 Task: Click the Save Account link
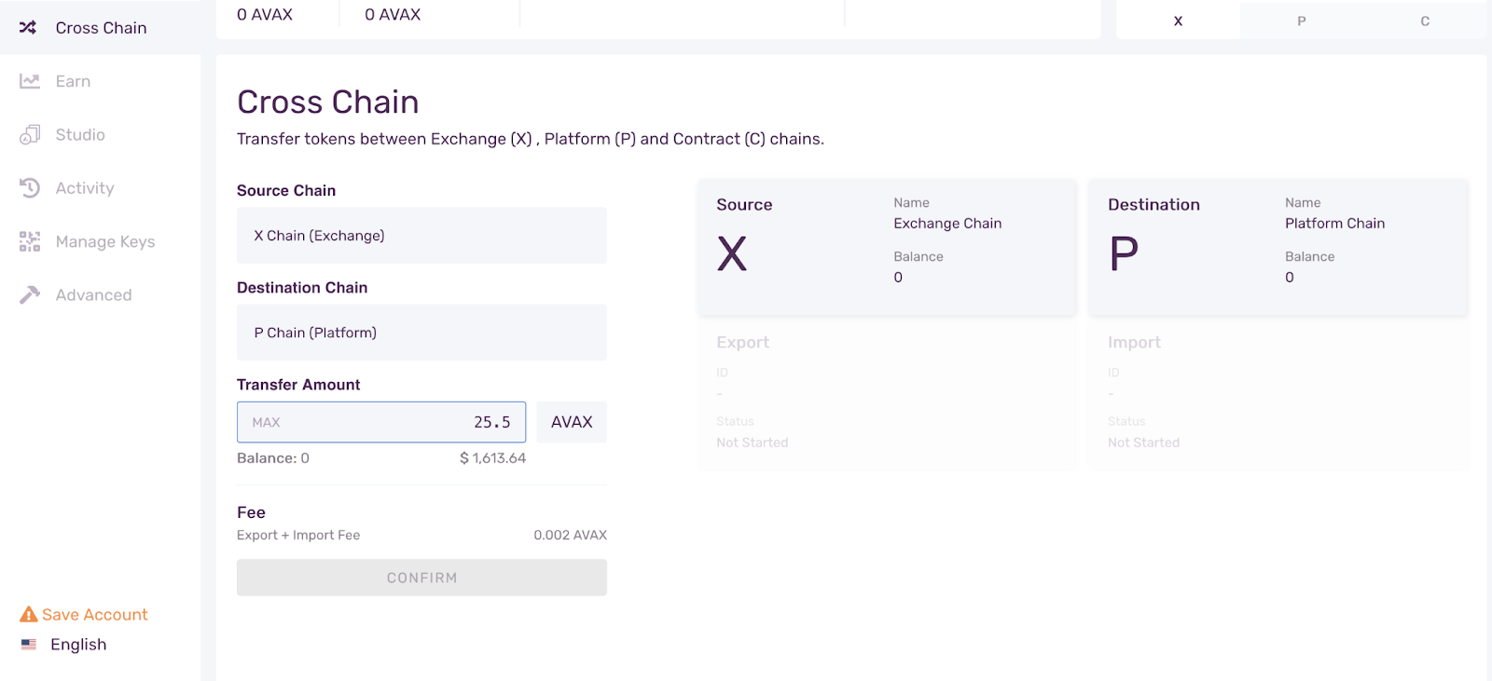(x=94, y=615)
